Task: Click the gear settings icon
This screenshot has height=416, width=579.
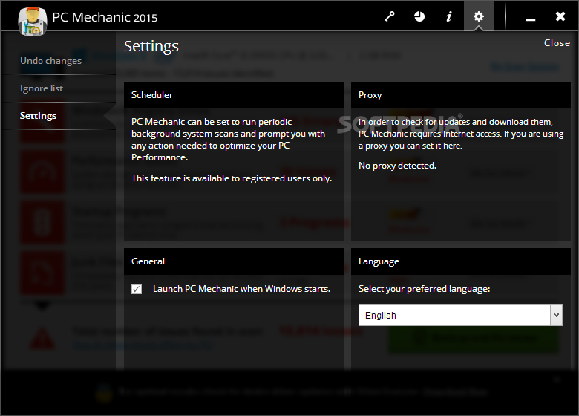Action: coord(479,16)
